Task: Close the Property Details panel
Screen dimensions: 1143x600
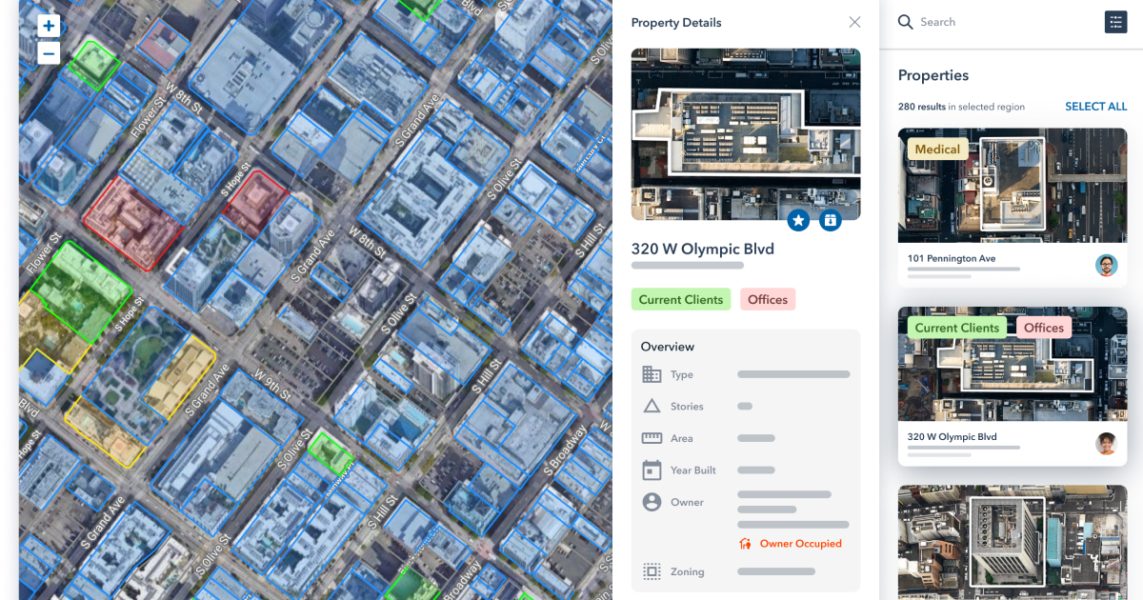Action: click(x=854, y=22)
